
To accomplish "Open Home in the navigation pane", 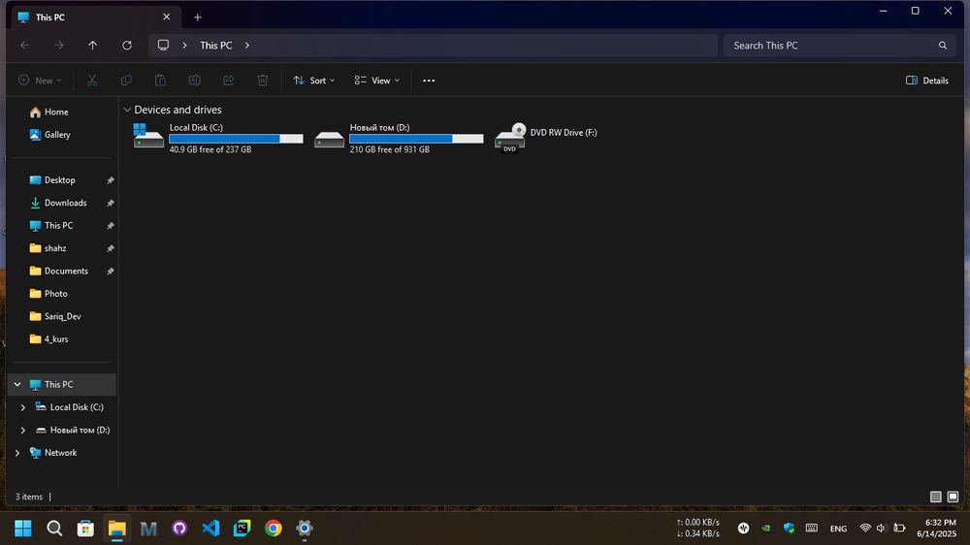I will [x=49, y=112].
